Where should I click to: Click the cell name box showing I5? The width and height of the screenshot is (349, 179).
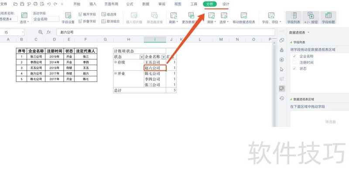pos(12,32)
